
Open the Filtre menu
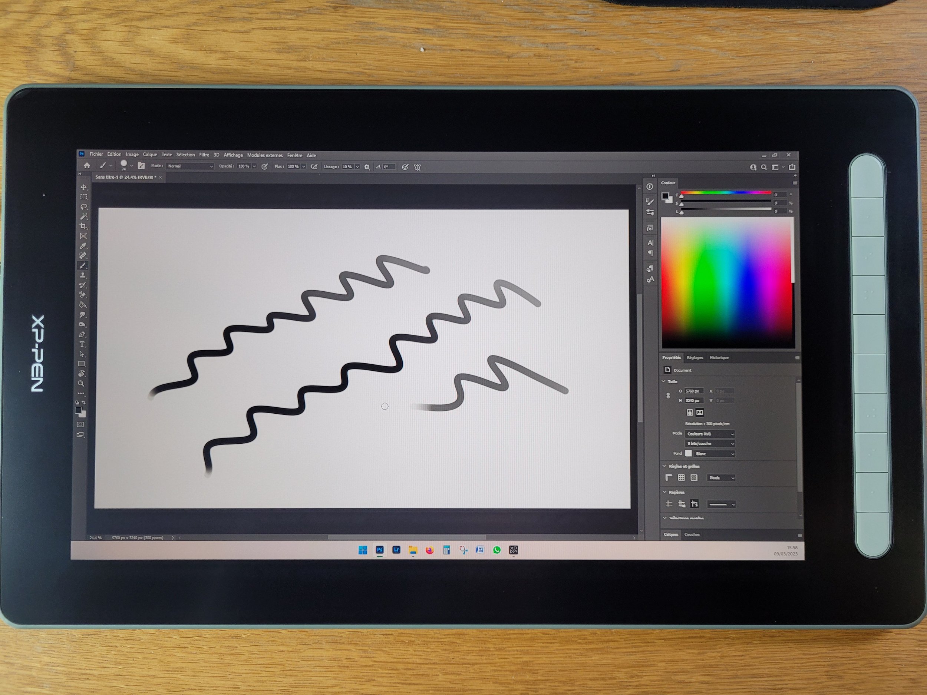204,155
